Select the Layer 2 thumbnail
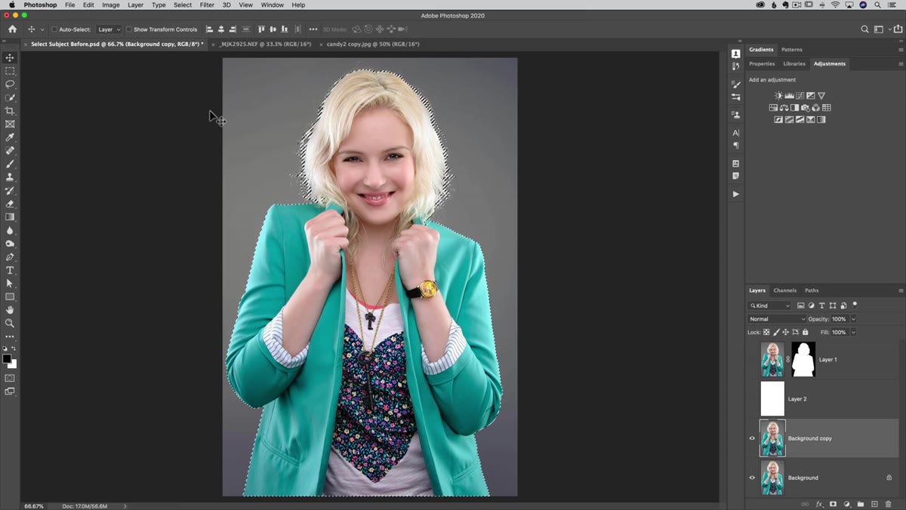Viewport: 906px width, 510px height. tap(772, 399)
